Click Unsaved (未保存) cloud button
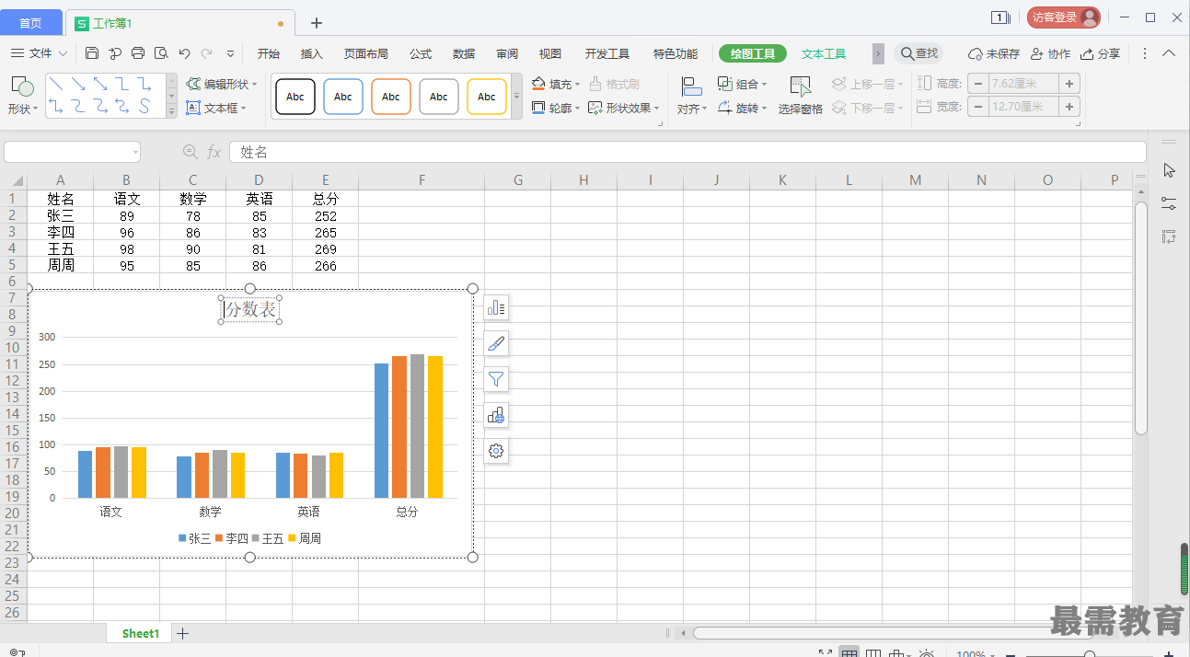Screen dimensions: 1190x657 click(x=994, y=53)
